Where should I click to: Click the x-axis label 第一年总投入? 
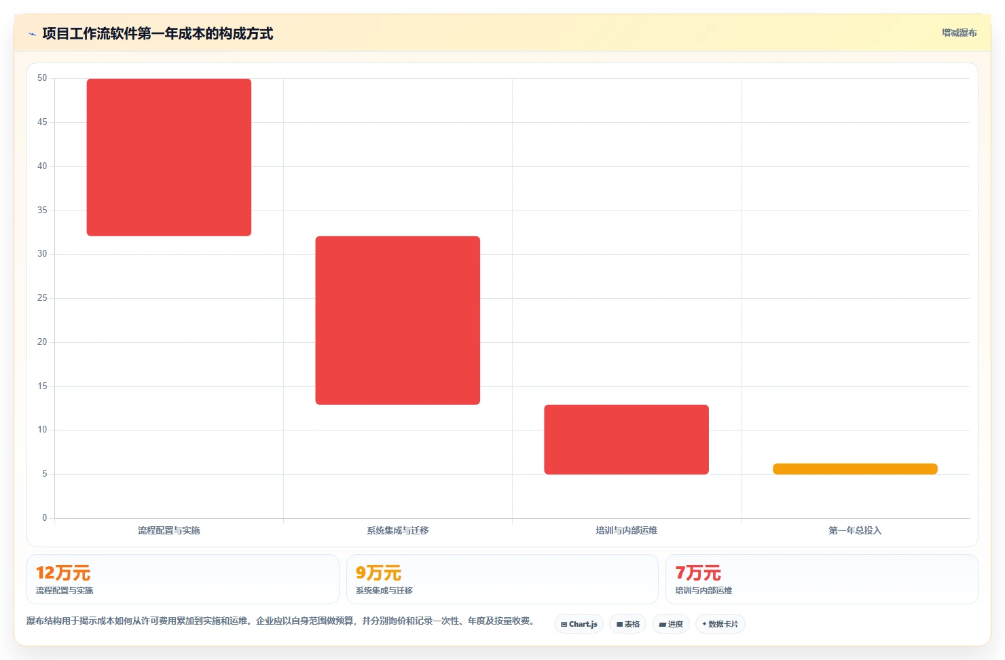pyautogui.click(x=855, y=530)
